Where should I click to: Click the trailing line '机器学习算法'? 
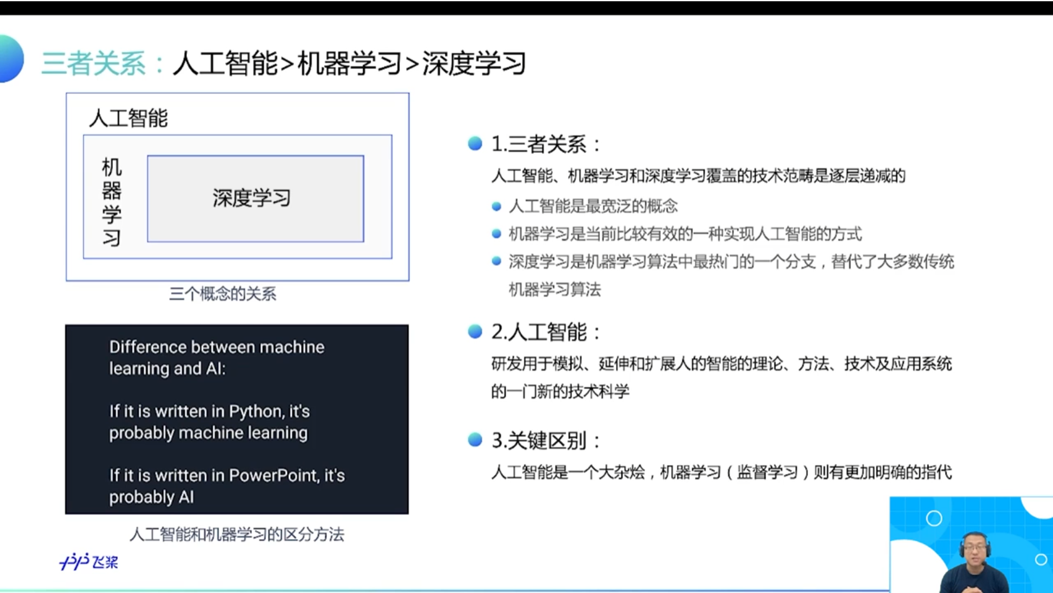pos(555,289)
